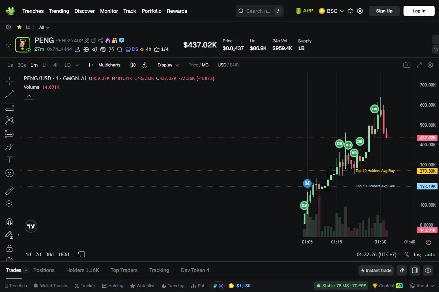Collapse the drawing toolbar
The width and height of the screenshot is (439, 292).
(x=18, y=235)
